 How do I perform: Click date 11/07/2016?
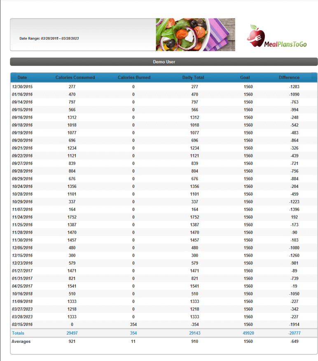pos(22,209)
